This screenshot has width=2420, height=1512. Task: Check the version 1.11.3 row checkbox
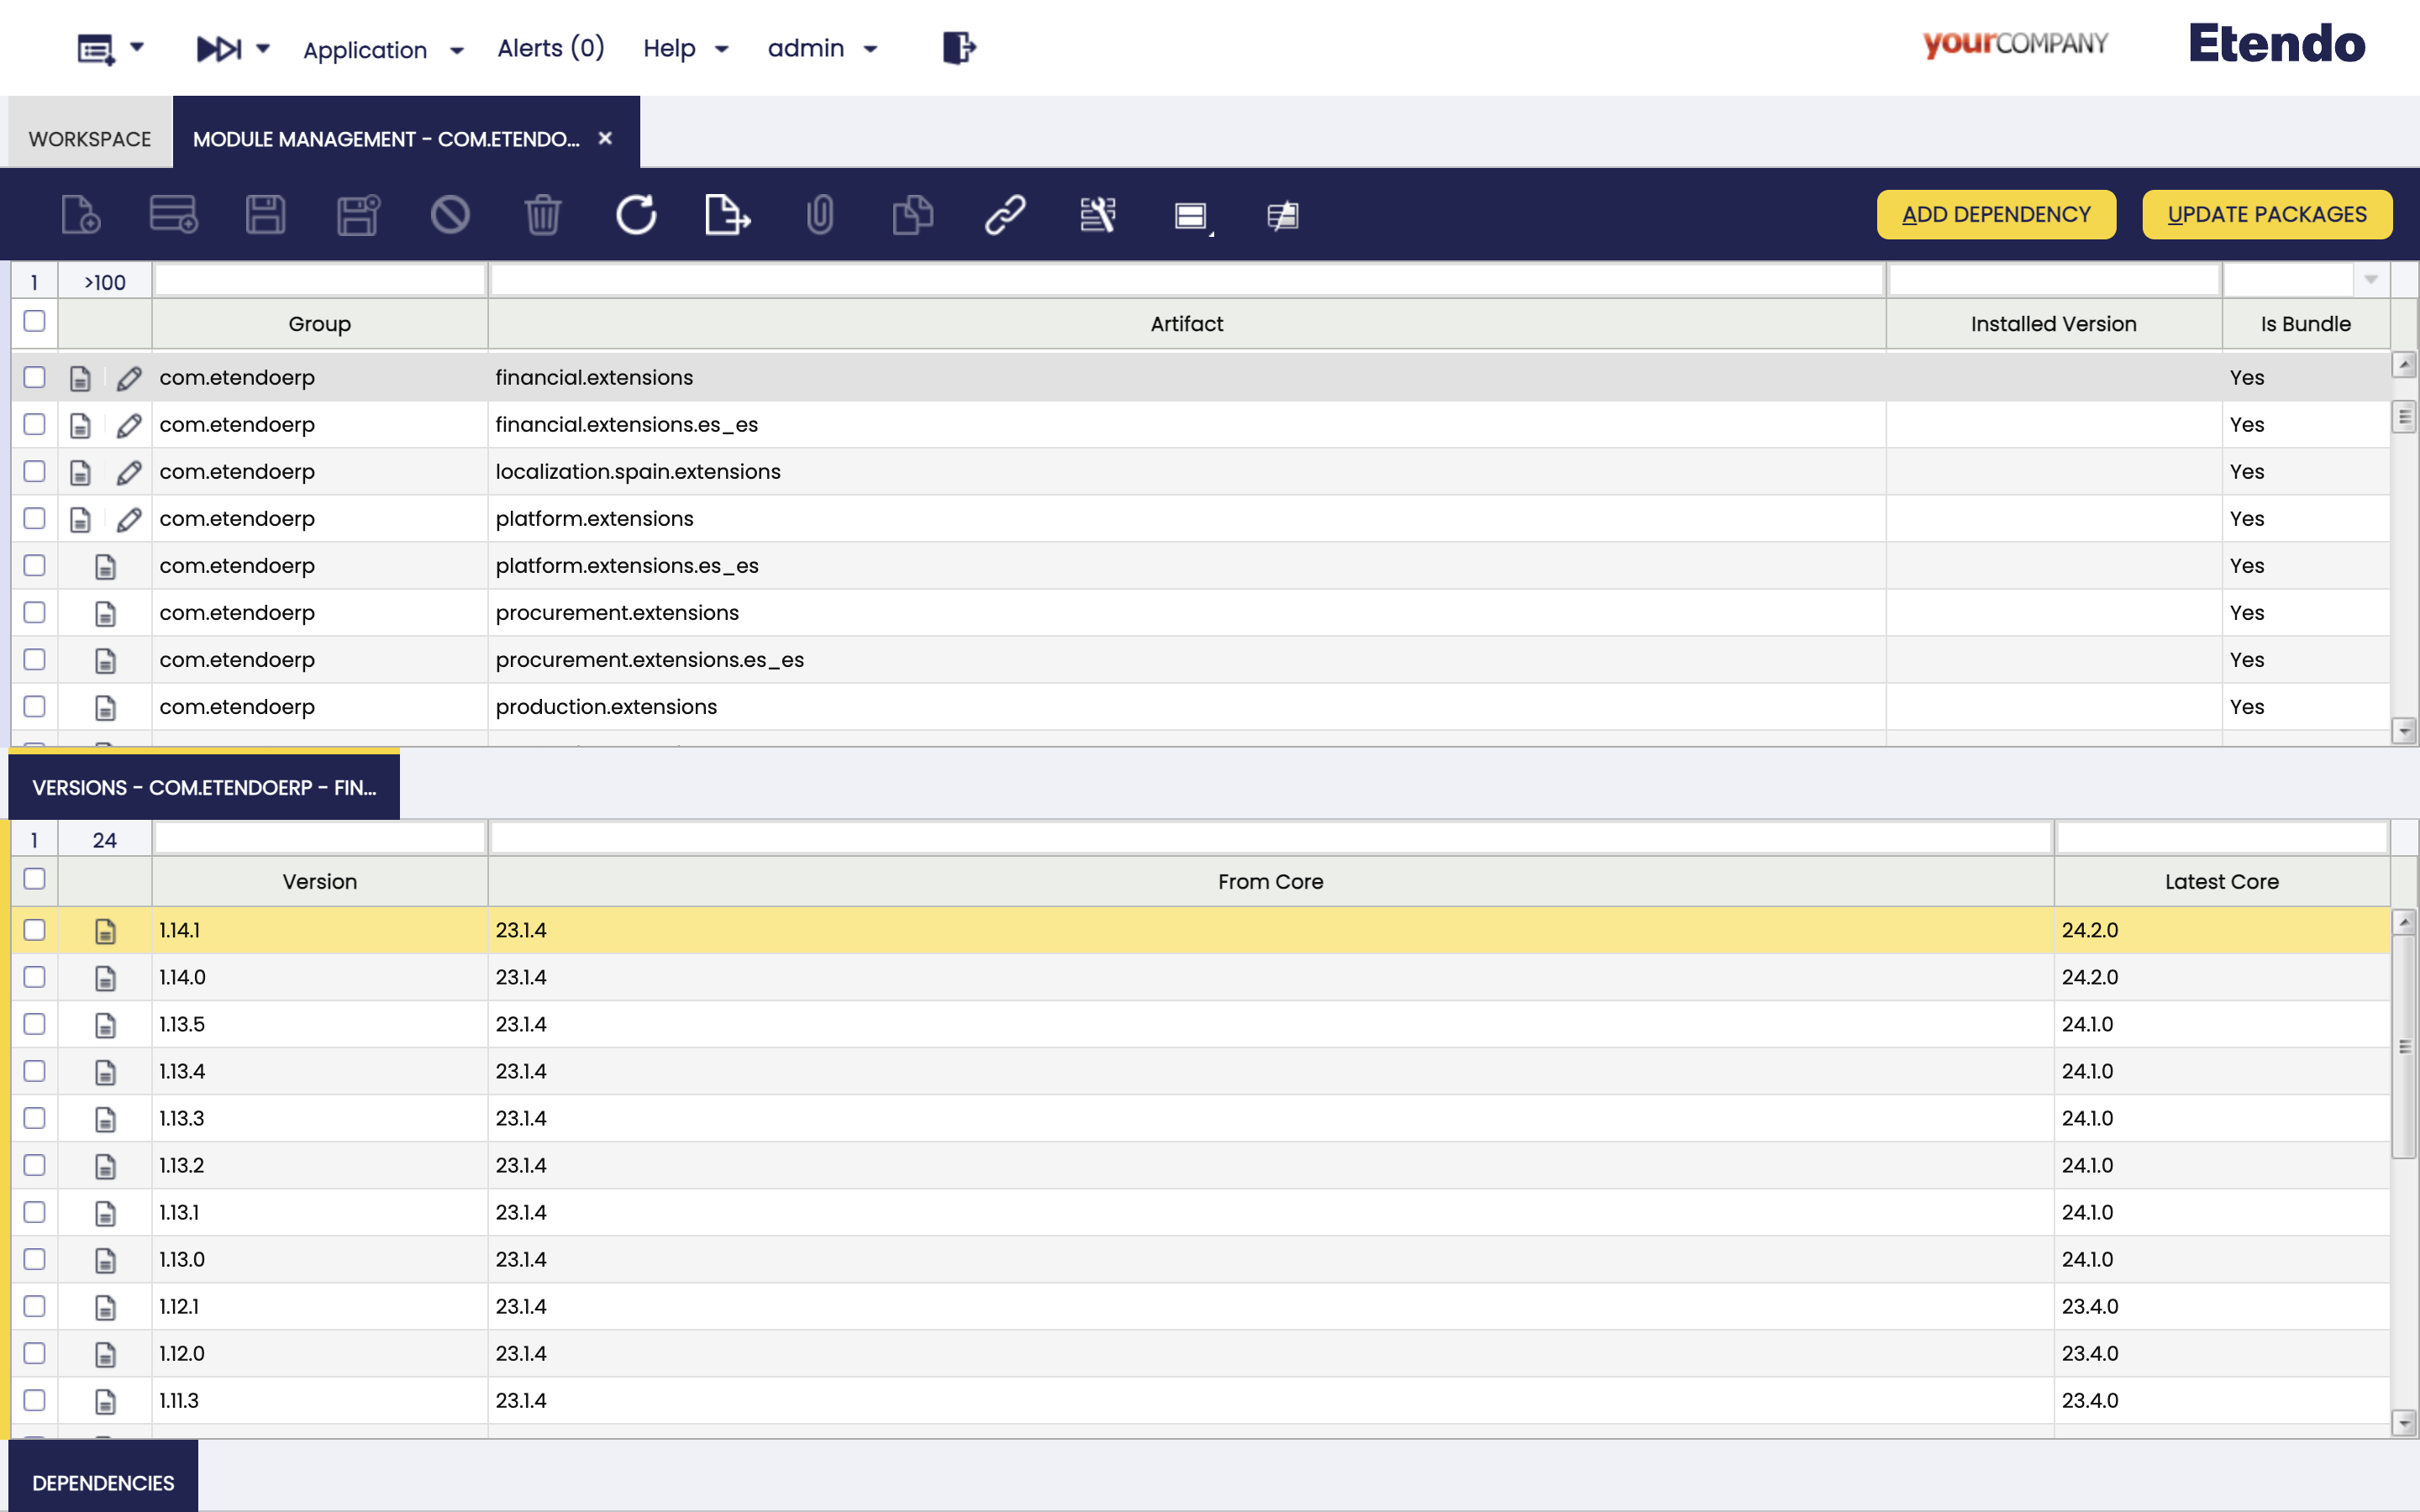click(34, 1400)
